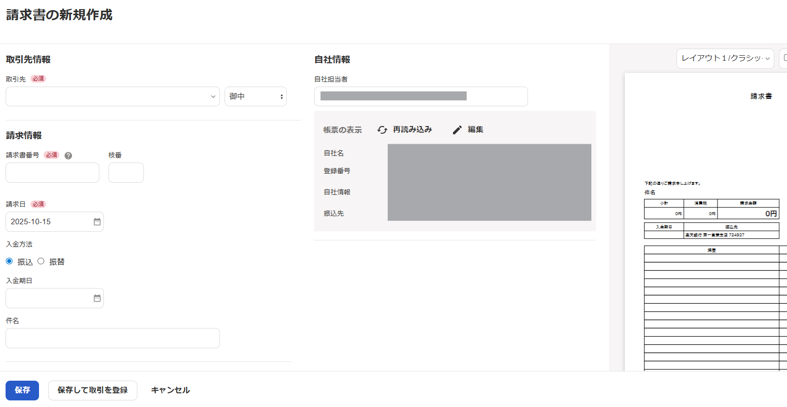This screenshot has width=787, height=407.
Task: Click the キャンセル link
Action: point(170,390)
